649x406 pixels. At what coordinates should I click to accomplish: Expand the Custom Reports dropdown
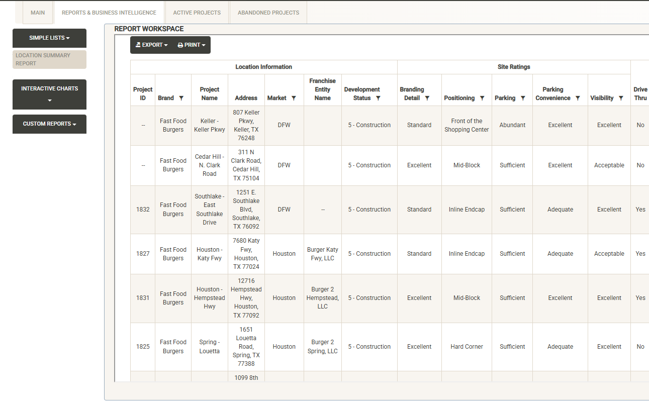coord(49,124)
